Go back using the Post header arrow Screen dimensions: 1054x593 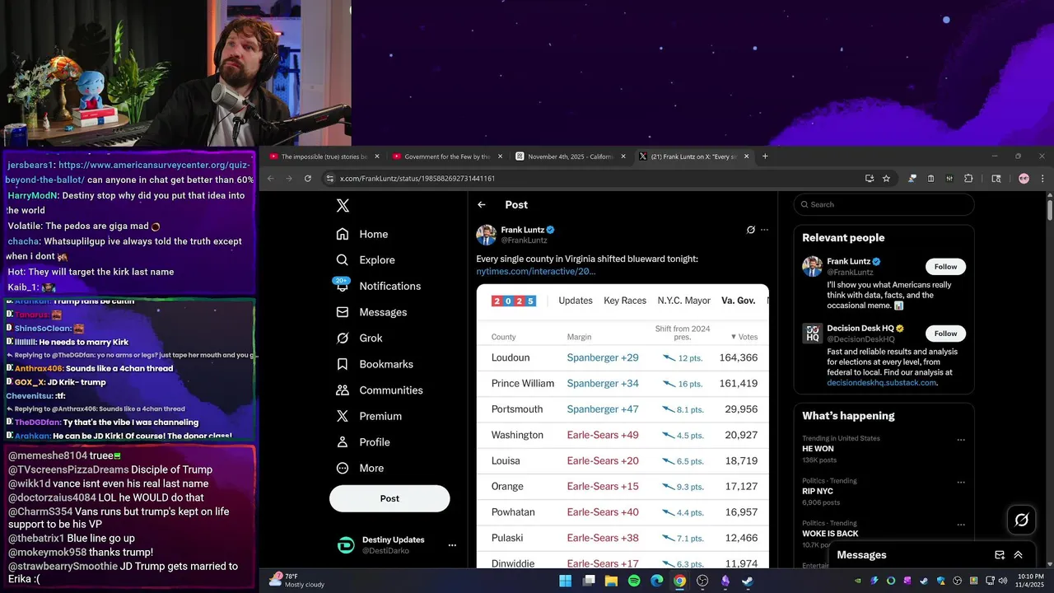coord(482,205)
